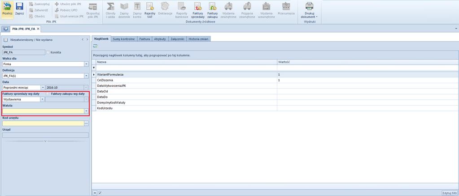Switch to the Załączniki tab

(177, 39)
